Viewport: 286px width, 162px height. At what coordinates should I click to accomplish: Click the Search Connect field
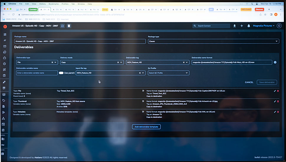click(211, 26)
